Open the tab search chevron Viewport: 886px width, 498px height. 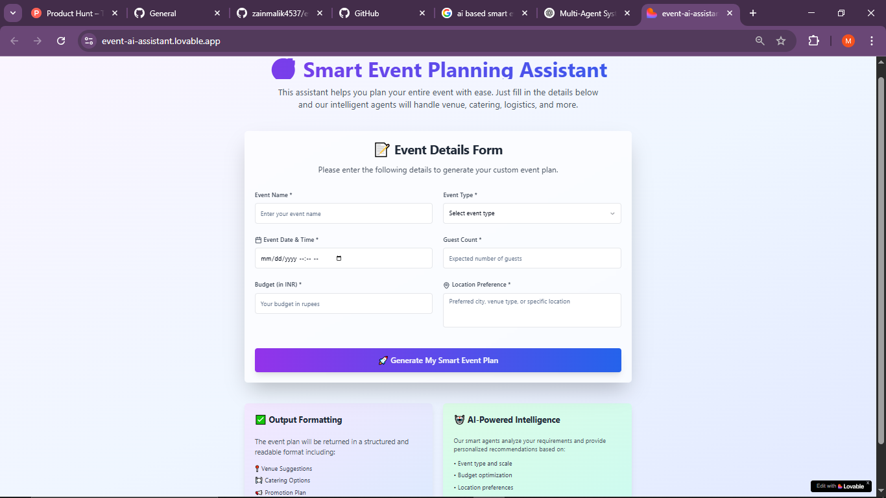click(12, 13)
